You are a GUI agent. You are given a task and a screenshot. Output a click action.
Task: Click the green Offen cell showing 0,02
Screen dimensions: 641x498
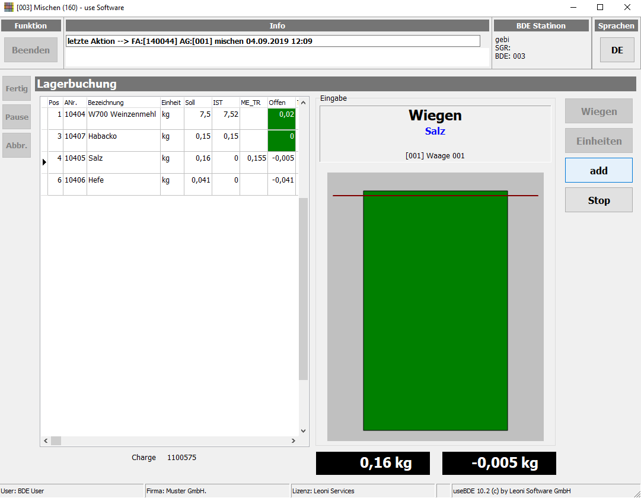(x=282, y=119)
